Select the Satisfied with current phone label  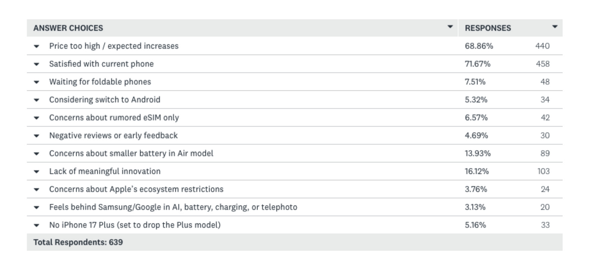(x=101, y=64)
